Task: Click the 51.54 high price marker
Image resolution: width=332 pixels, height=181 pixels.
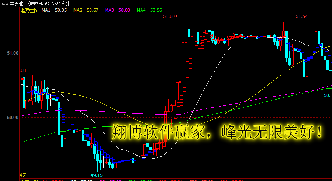Action: click(301, 17)
